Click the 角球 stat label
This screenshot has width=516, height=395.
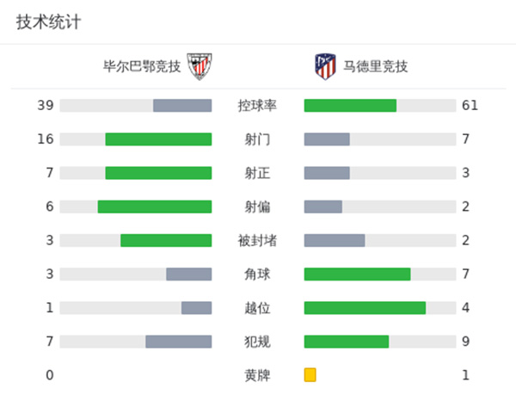(257, 275)
